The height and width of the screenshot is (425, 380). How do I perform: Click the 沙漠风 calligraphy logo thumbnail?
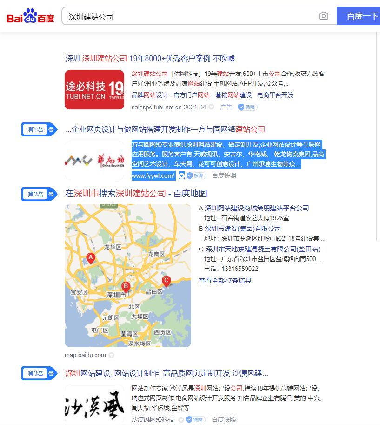94,404
